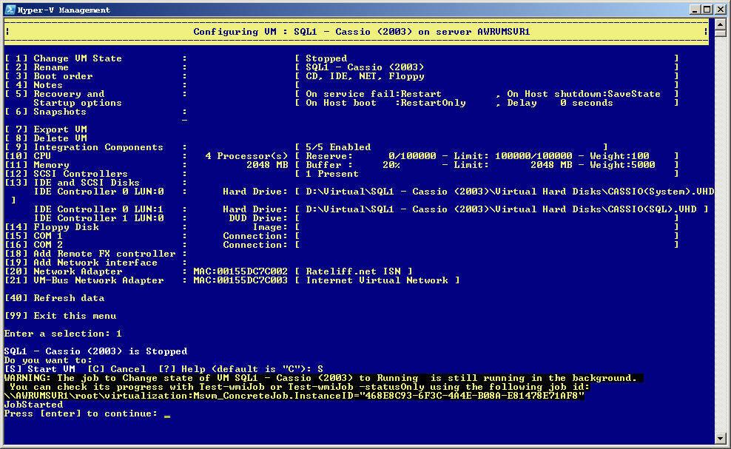The height and width of the screenshot is (449, 731).
Task: Click '[99] Exit this menu' line
Action: click(x=61, y=315)
